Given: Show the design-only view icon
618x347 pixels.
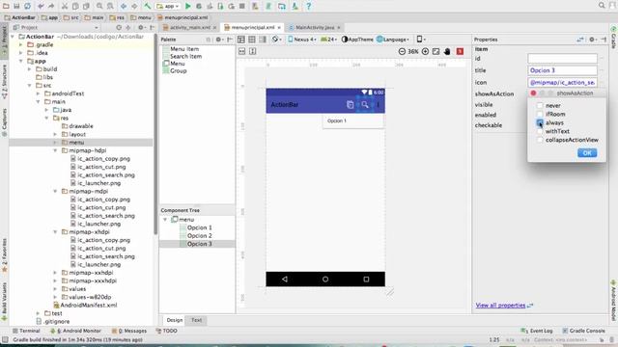Looking at the screenshot, I should (241, 40).
